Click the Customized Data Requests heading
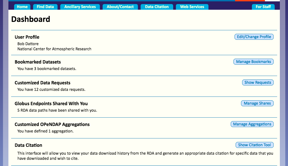288x166 pixels. (x=42, y=83)
